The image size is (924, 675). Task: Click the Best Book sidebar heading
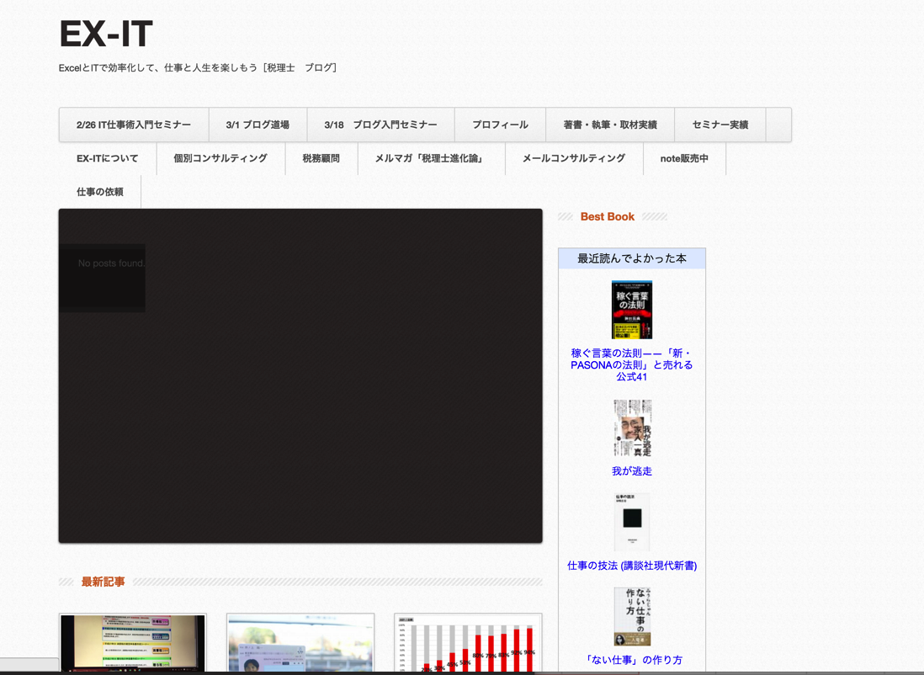point(608,217)
